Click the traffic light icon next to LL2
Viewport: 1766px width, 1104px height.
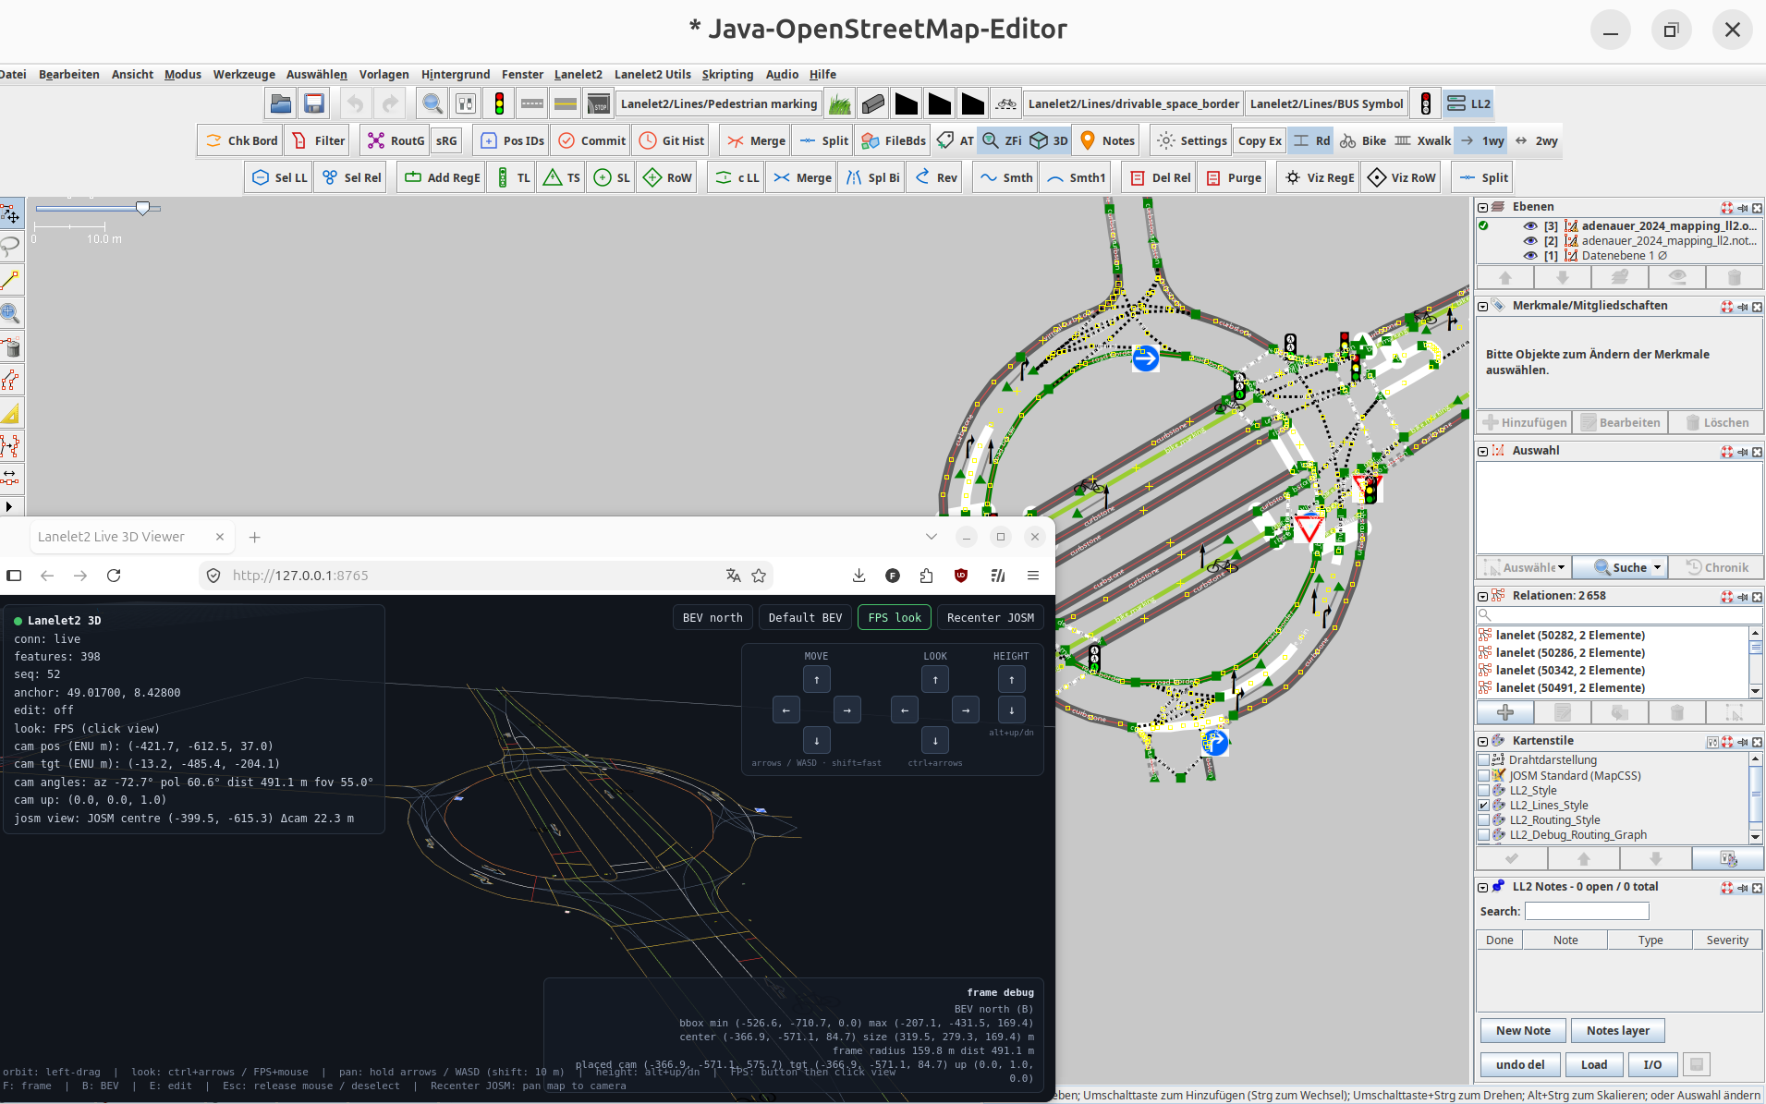[x=1426, y=103]
